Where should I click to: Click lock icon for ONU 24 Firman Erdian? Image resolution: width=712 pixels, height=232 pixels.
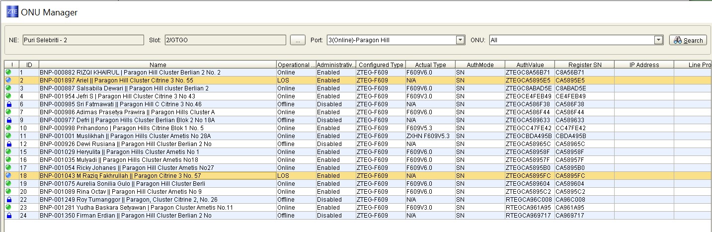coord(8,216)
